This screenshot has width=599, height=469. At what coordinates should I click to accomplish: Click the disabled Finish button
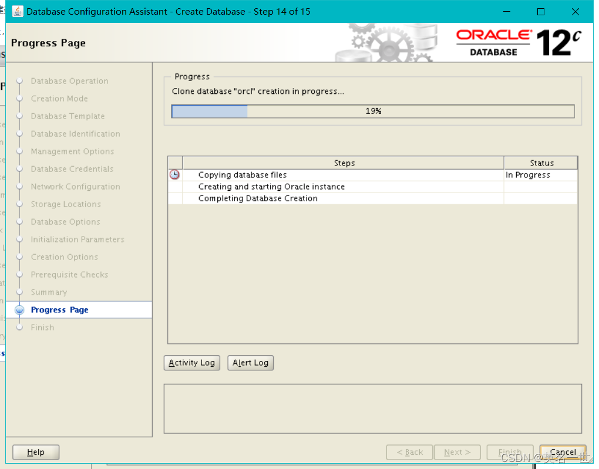click(x=510, y=452)
